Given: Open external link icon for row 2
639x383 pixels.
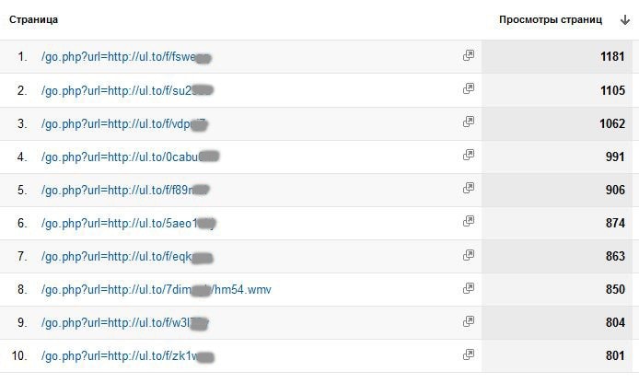Looking at the screenshot, I should 469,89.
